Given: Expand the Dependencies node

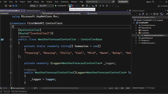Looking at the screenshot, I should [x=136, y=28].
